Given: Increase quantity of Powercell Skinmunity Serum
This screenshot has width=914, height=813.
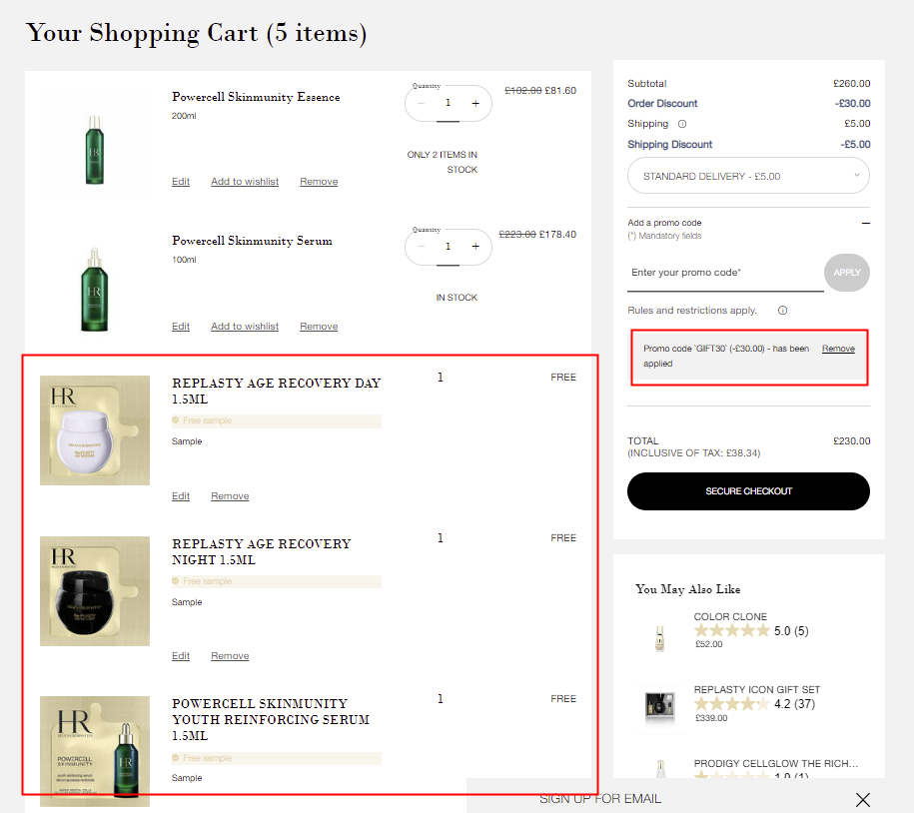Looking at the screenshot, I should 475,247.
